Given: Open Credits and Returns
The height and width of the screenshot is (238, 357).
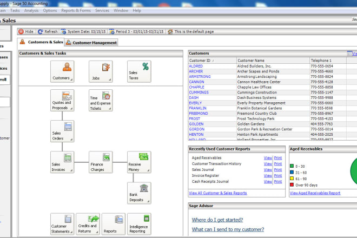Looking at the screenshot, I should tap(88, 224).
